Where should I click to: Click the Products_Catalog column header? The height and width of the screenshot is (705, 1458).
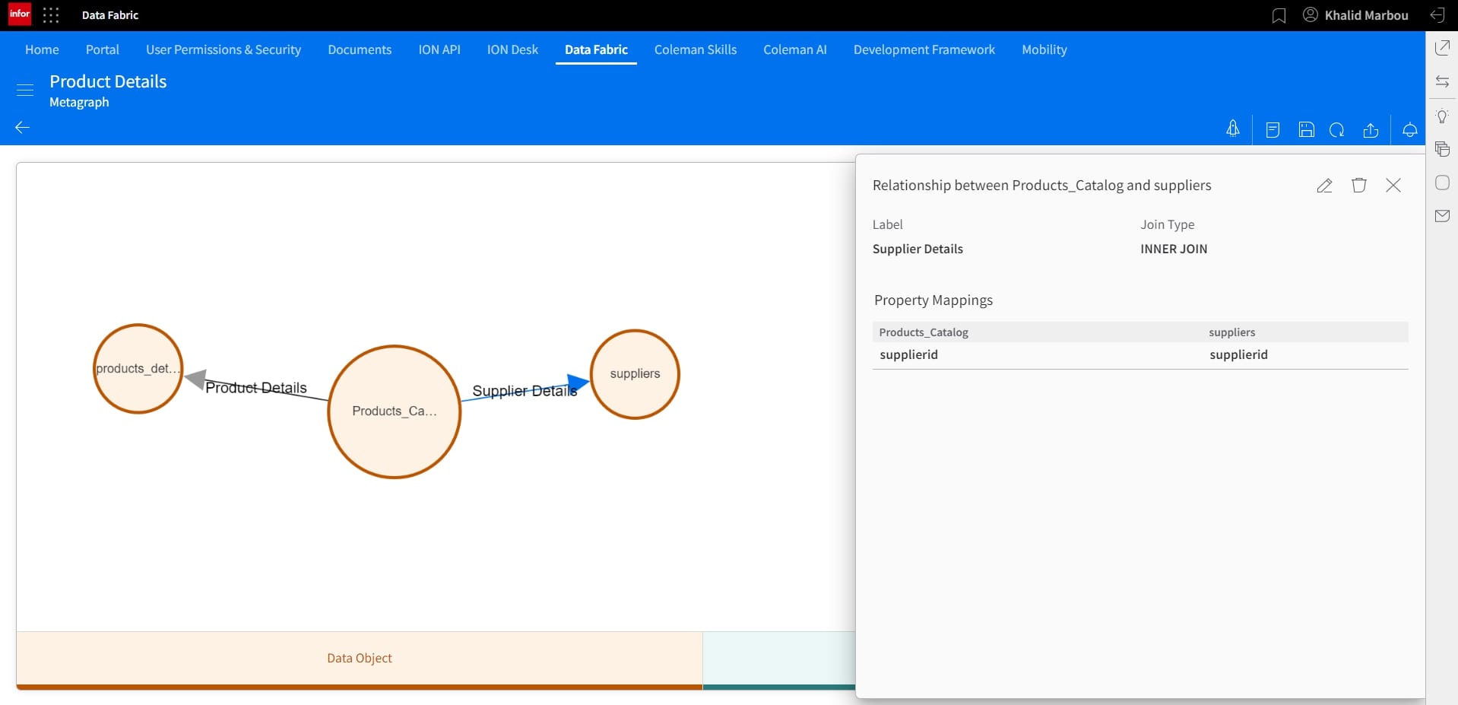tap(924, 332)
